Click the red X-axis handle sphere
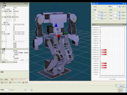The height and width of the screenshot is (95, 127). tap(59, 36)
